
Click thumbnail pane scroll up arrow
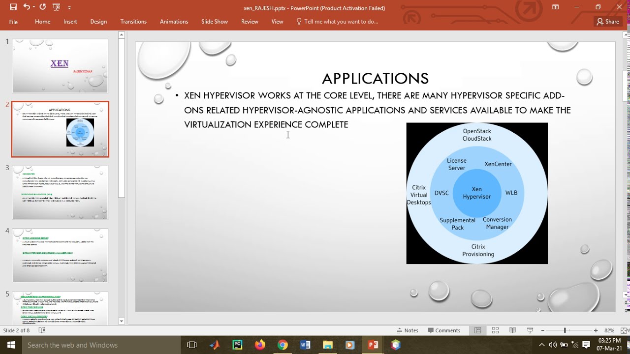pos(122,35)
